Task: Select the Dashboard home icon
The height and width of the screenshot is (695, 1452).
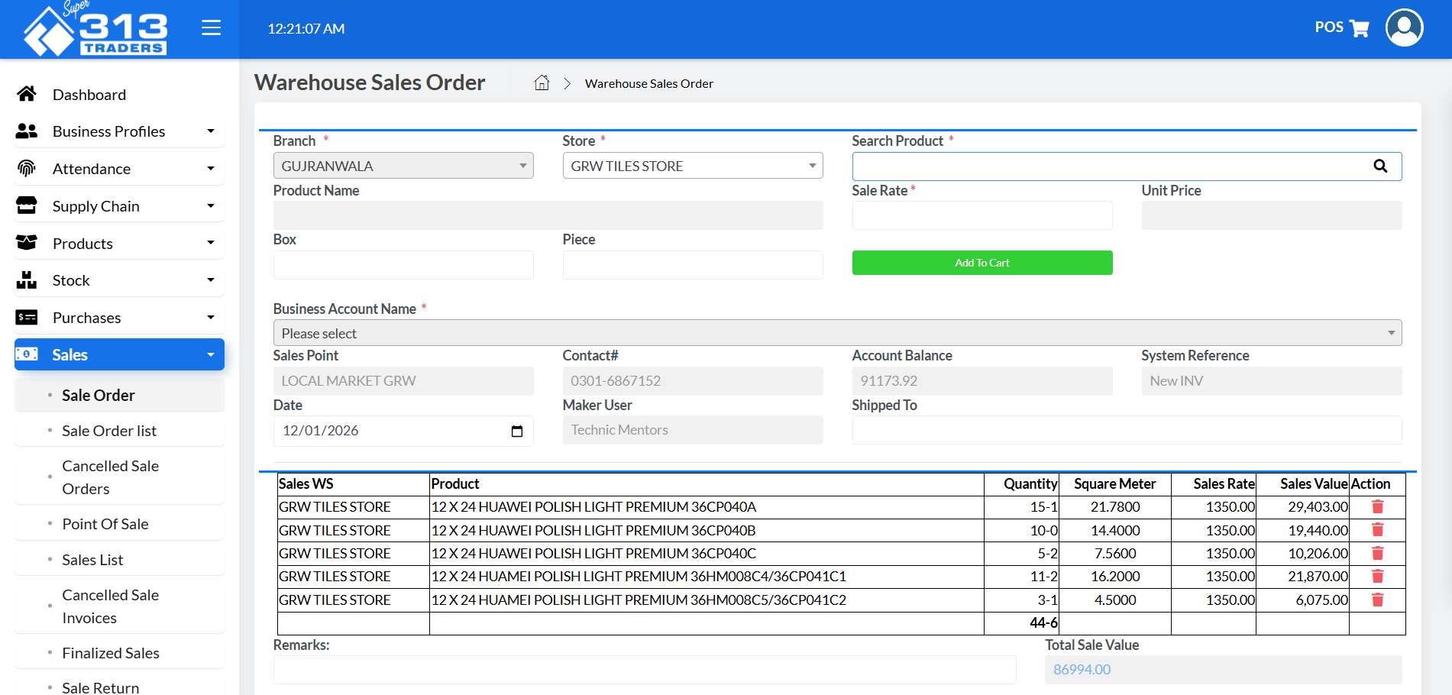Action: pos(26,93)
